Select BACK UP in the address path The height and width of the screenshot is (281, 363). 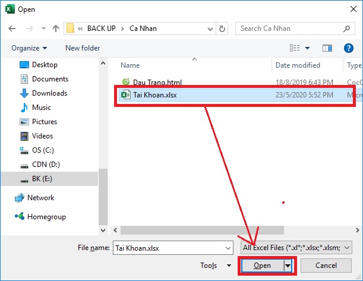(102, 29)
